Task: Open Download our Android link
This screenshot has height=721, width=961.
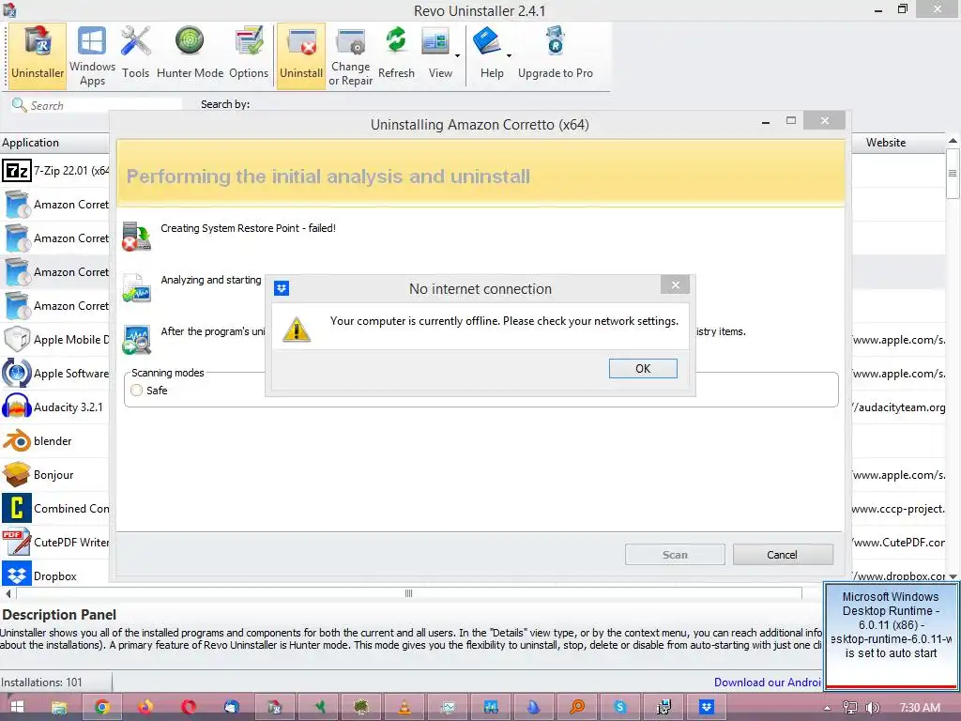Action: pyautogui.click(x=768, y=683)
